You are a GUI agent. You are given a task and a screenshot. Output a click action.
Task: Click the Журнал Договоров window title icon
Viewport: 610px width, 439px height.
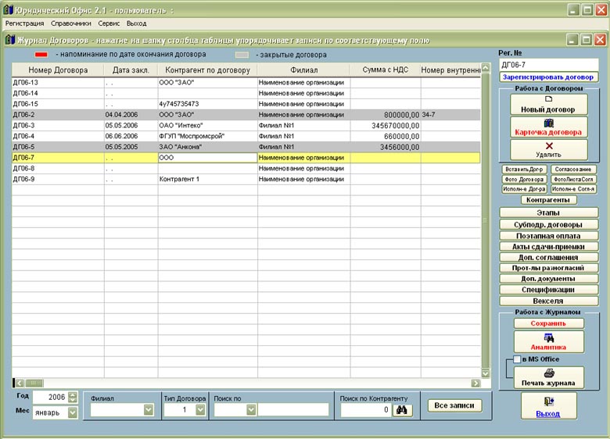pos(9,40)
